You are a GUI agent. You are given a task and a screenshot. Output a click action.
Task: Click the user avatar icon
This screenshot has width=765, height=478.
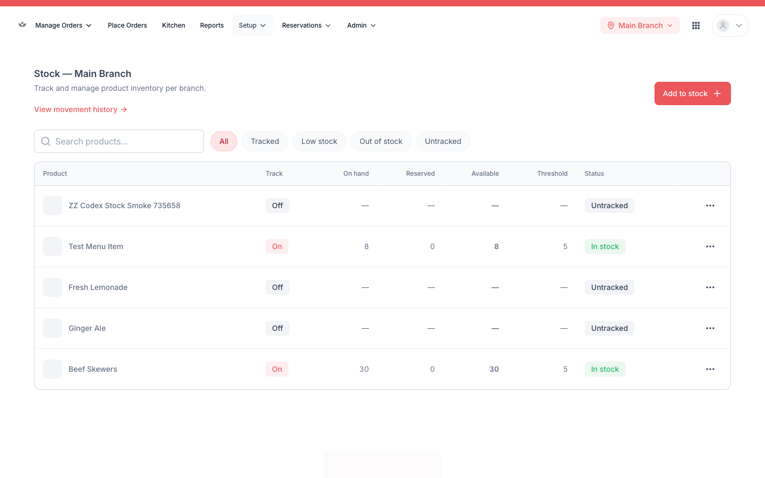[x=723, y=25]
